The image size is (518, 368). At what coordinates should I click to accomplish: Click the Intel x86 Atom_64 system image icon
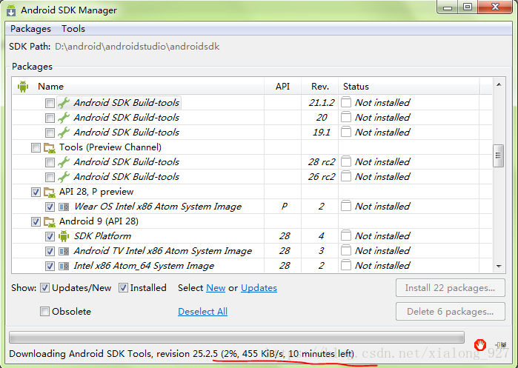click(x=64, y=266)
